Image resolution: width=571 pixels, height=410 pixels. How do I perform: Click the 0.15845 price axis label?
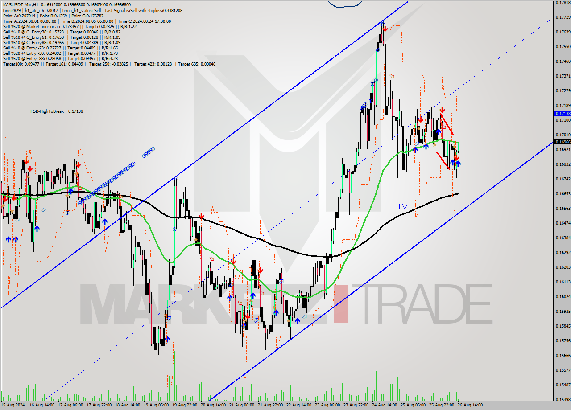563,326
